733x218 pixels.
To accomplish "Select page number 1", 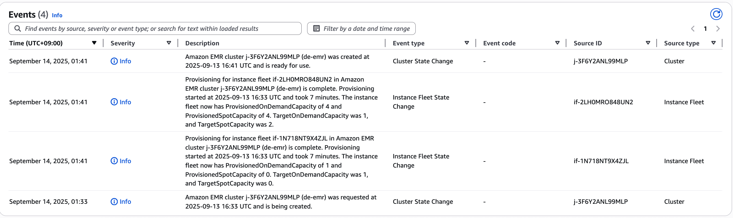I will tap(705, 29).
